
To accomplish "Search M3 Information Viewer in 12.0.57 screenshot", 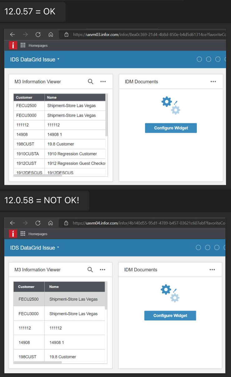I will click(91, 82).
